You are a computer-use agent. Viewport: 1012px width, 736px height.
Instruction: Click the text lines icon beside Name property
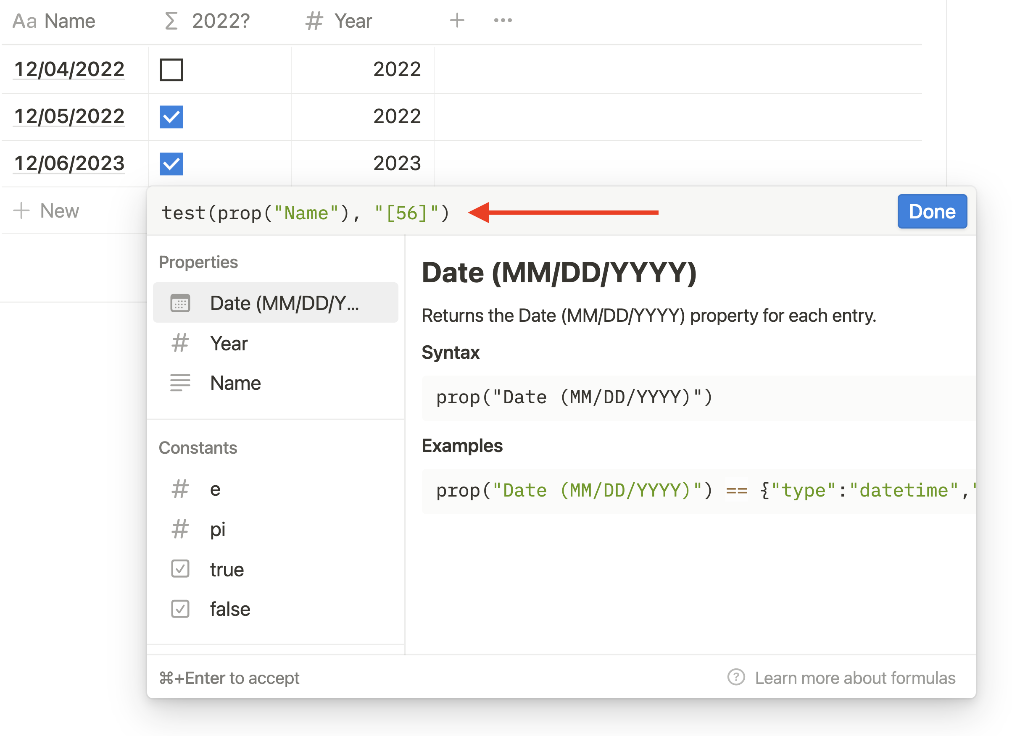[180, 383]
